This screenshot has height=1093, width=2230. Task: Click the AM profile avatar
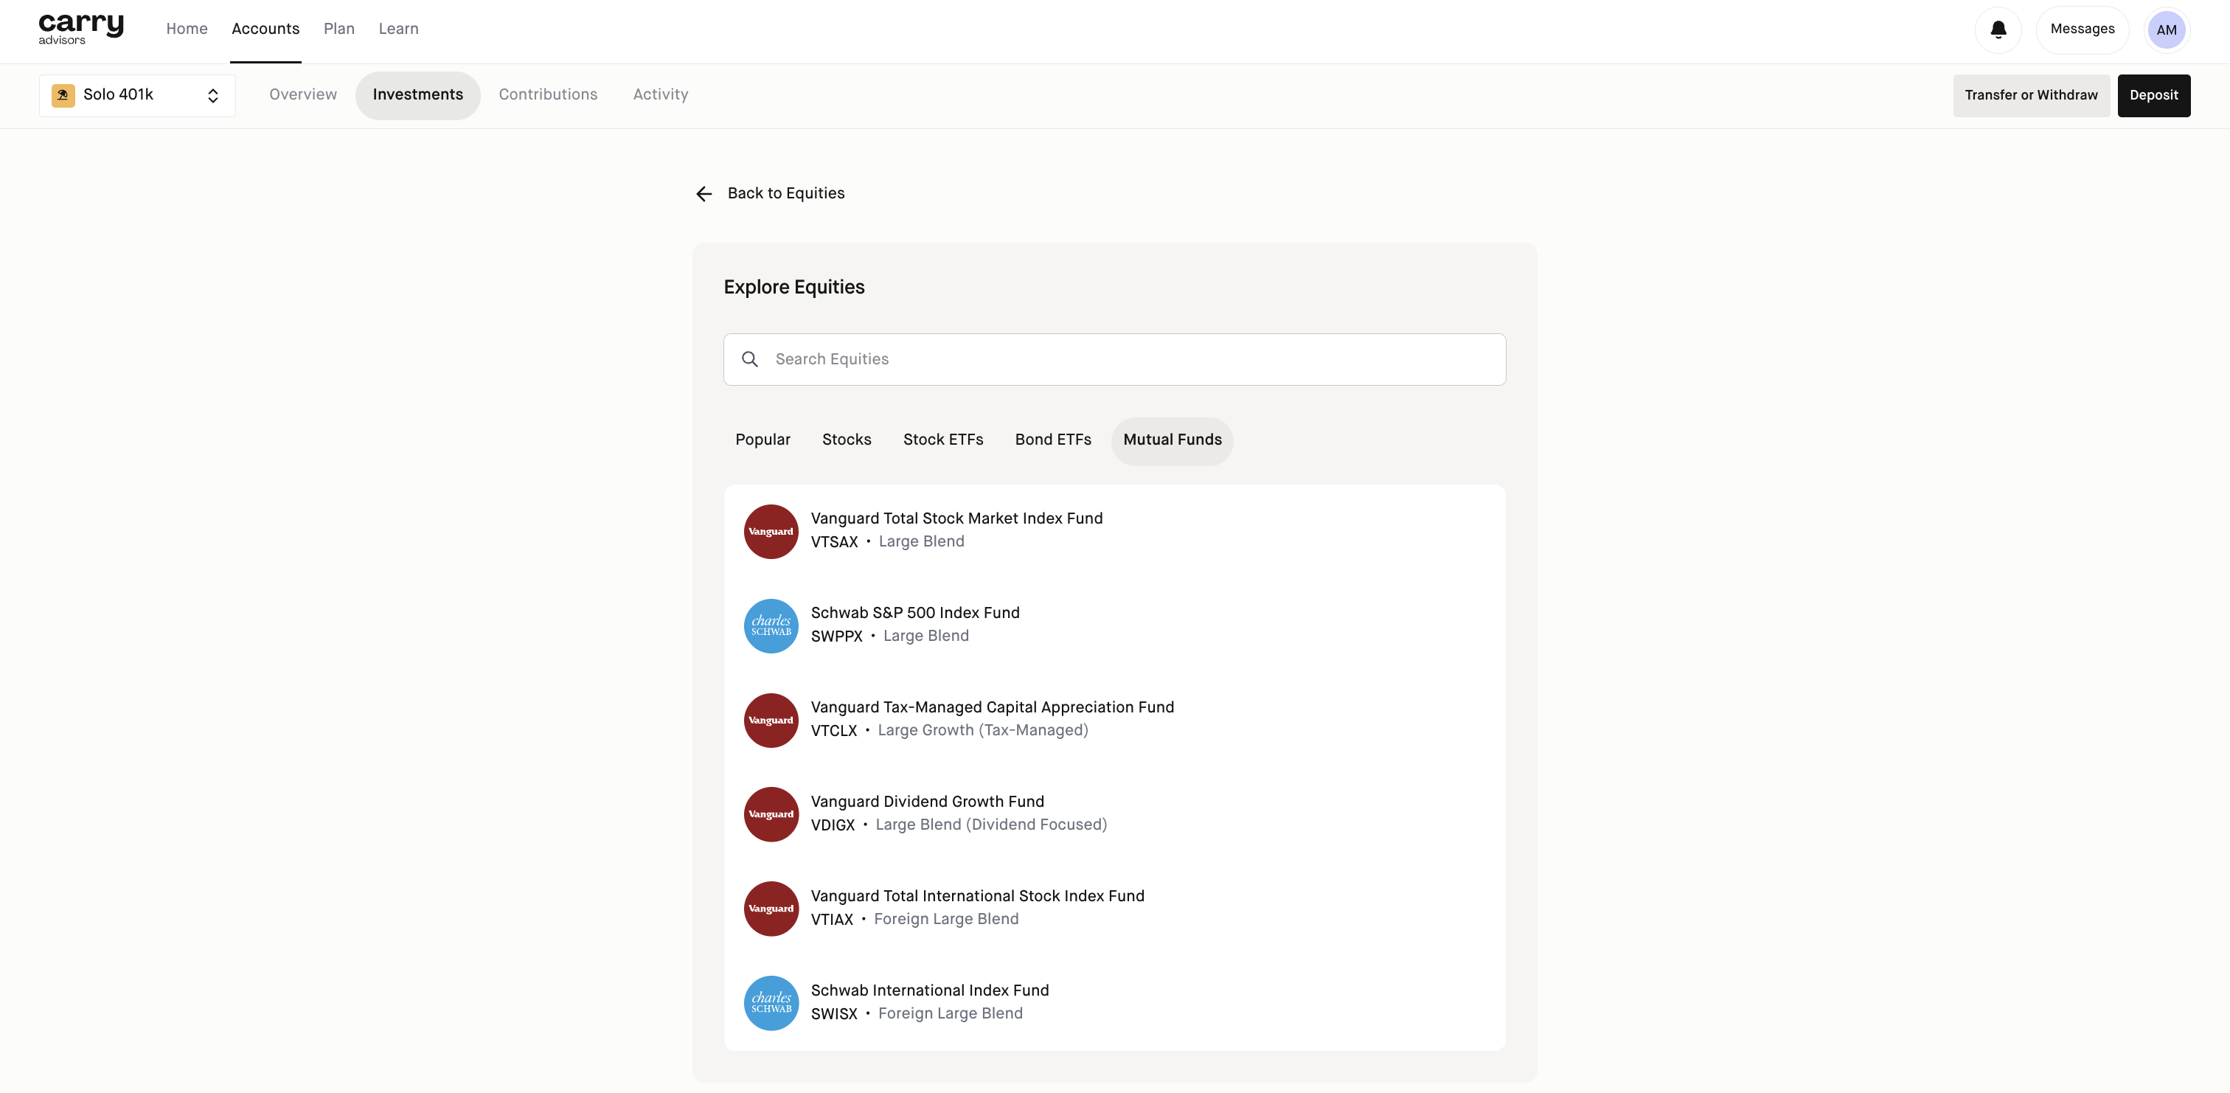pyautogui.click(x=2166, y=30)
